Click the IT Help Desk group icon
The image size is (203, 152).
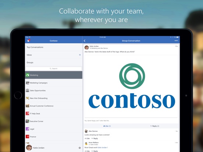coord(28,113)
